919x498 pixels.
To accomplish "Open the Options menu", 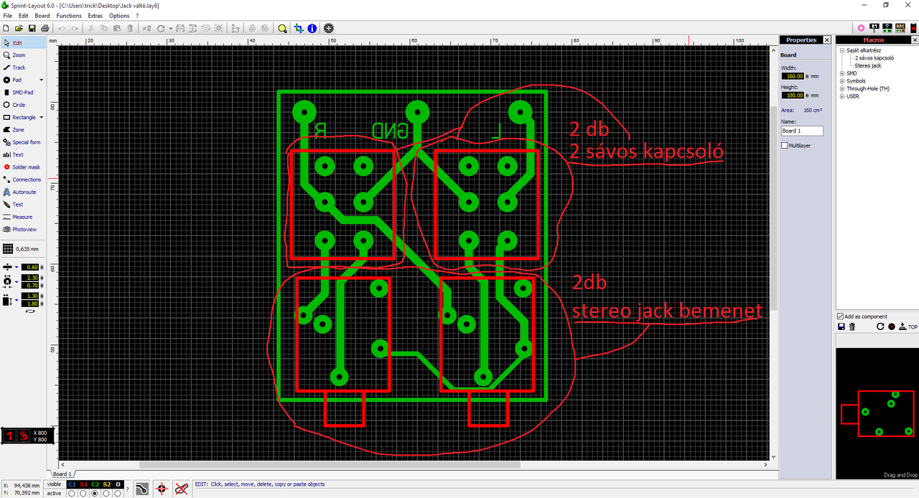I will (119, 16).
